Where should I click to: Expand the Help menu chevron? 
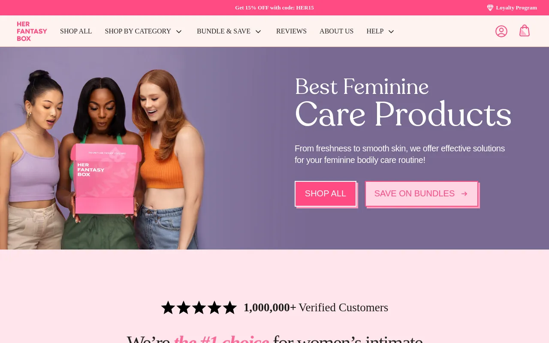pos(391,32)
